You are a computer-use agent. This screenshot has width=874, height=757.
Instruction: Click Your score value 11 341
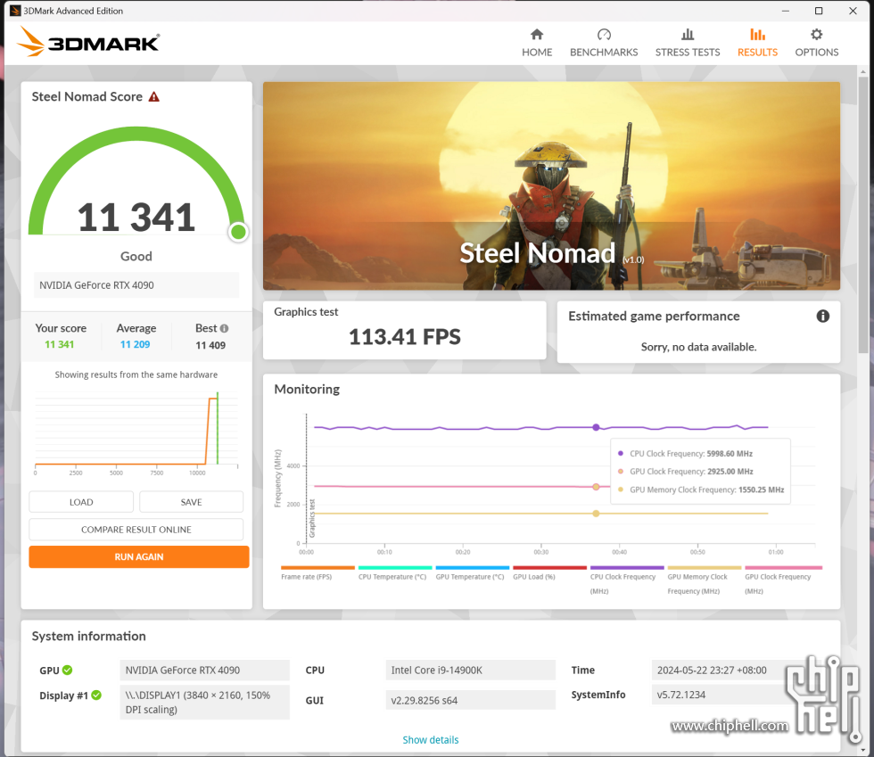click(59, 344)
